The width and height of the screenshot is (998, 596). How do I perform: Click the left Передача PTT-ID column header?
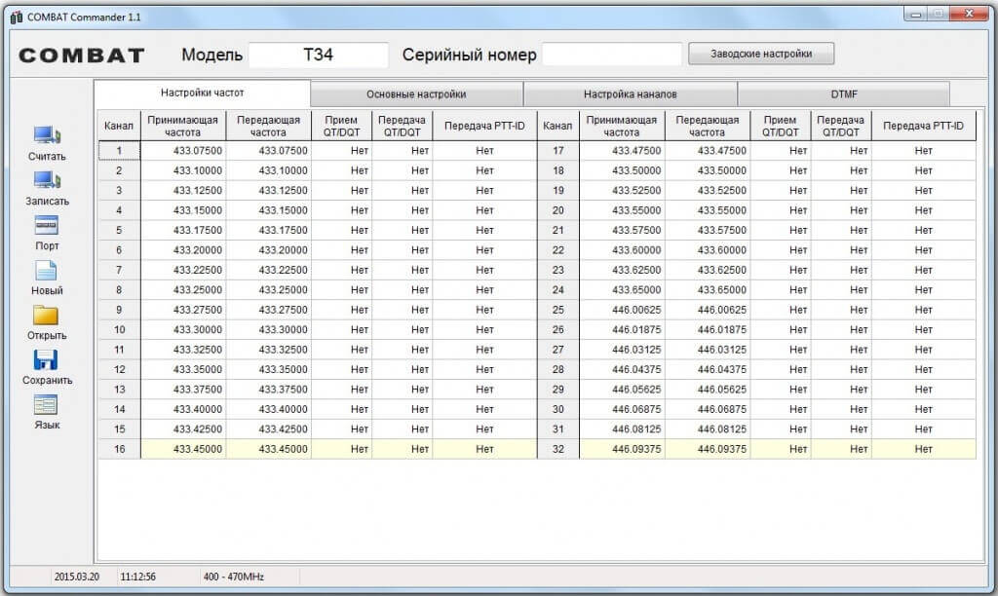485,126
